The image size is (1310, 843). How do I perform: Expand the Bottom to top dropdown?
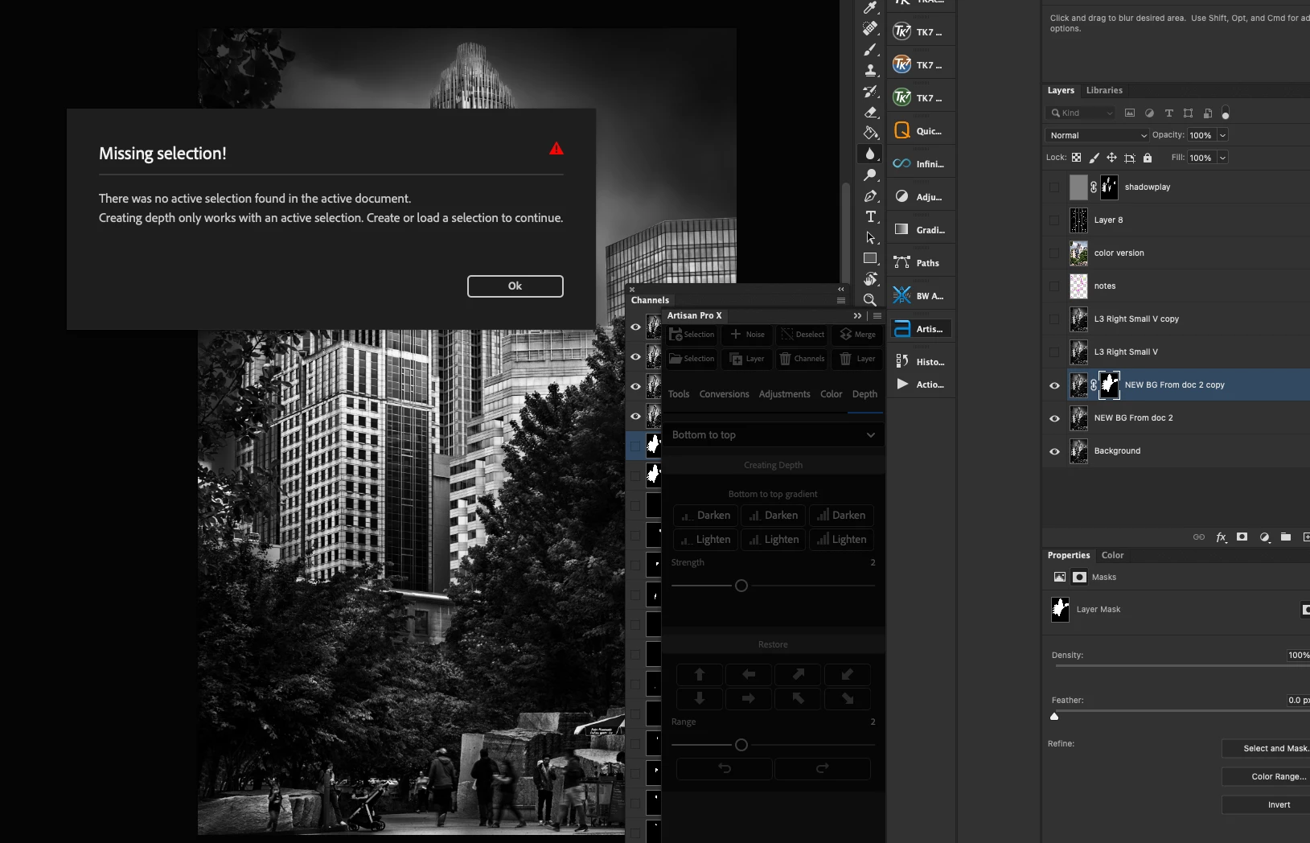pyautogui.click(x=774, y=435)
